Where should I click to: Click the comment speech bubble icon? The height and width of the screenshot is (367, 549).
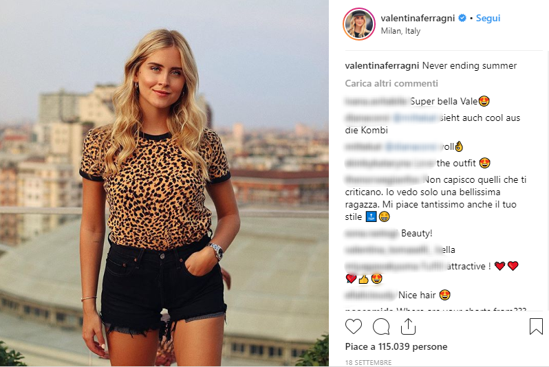(x=381, y=326)
